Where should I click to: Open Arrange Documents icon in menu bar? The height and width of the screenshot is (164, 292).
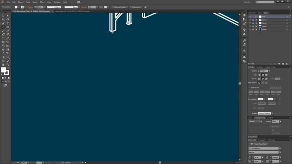tap(79, 2)
